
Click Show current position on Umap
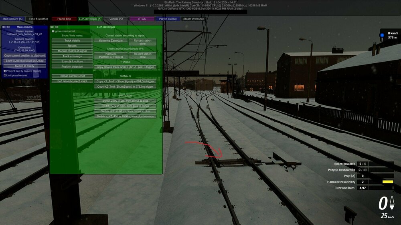24,61
